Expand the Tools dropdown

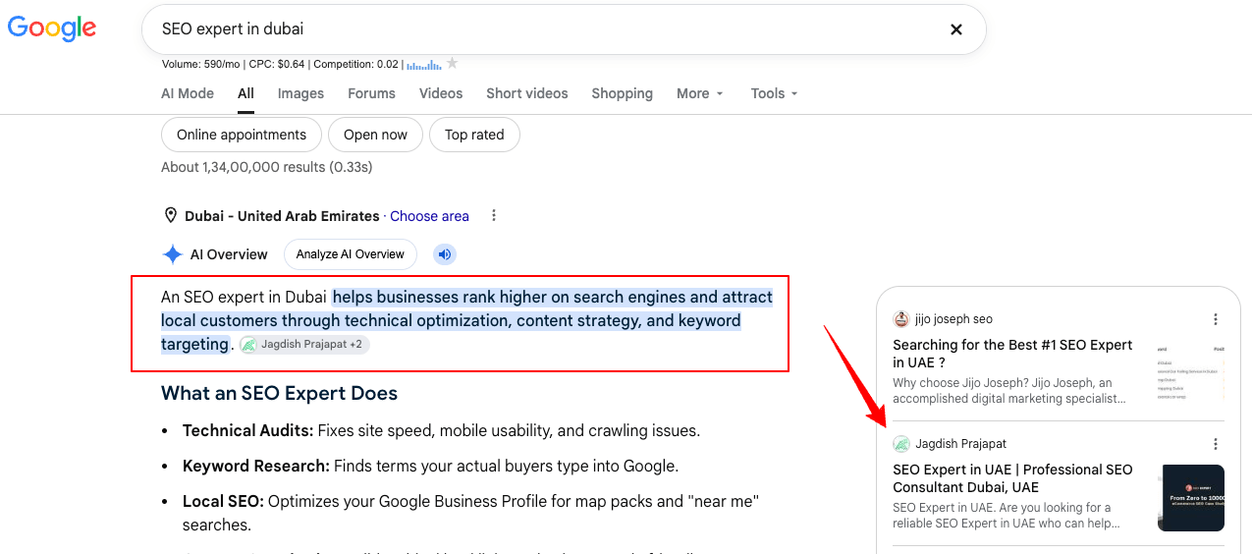pos(775,93)
